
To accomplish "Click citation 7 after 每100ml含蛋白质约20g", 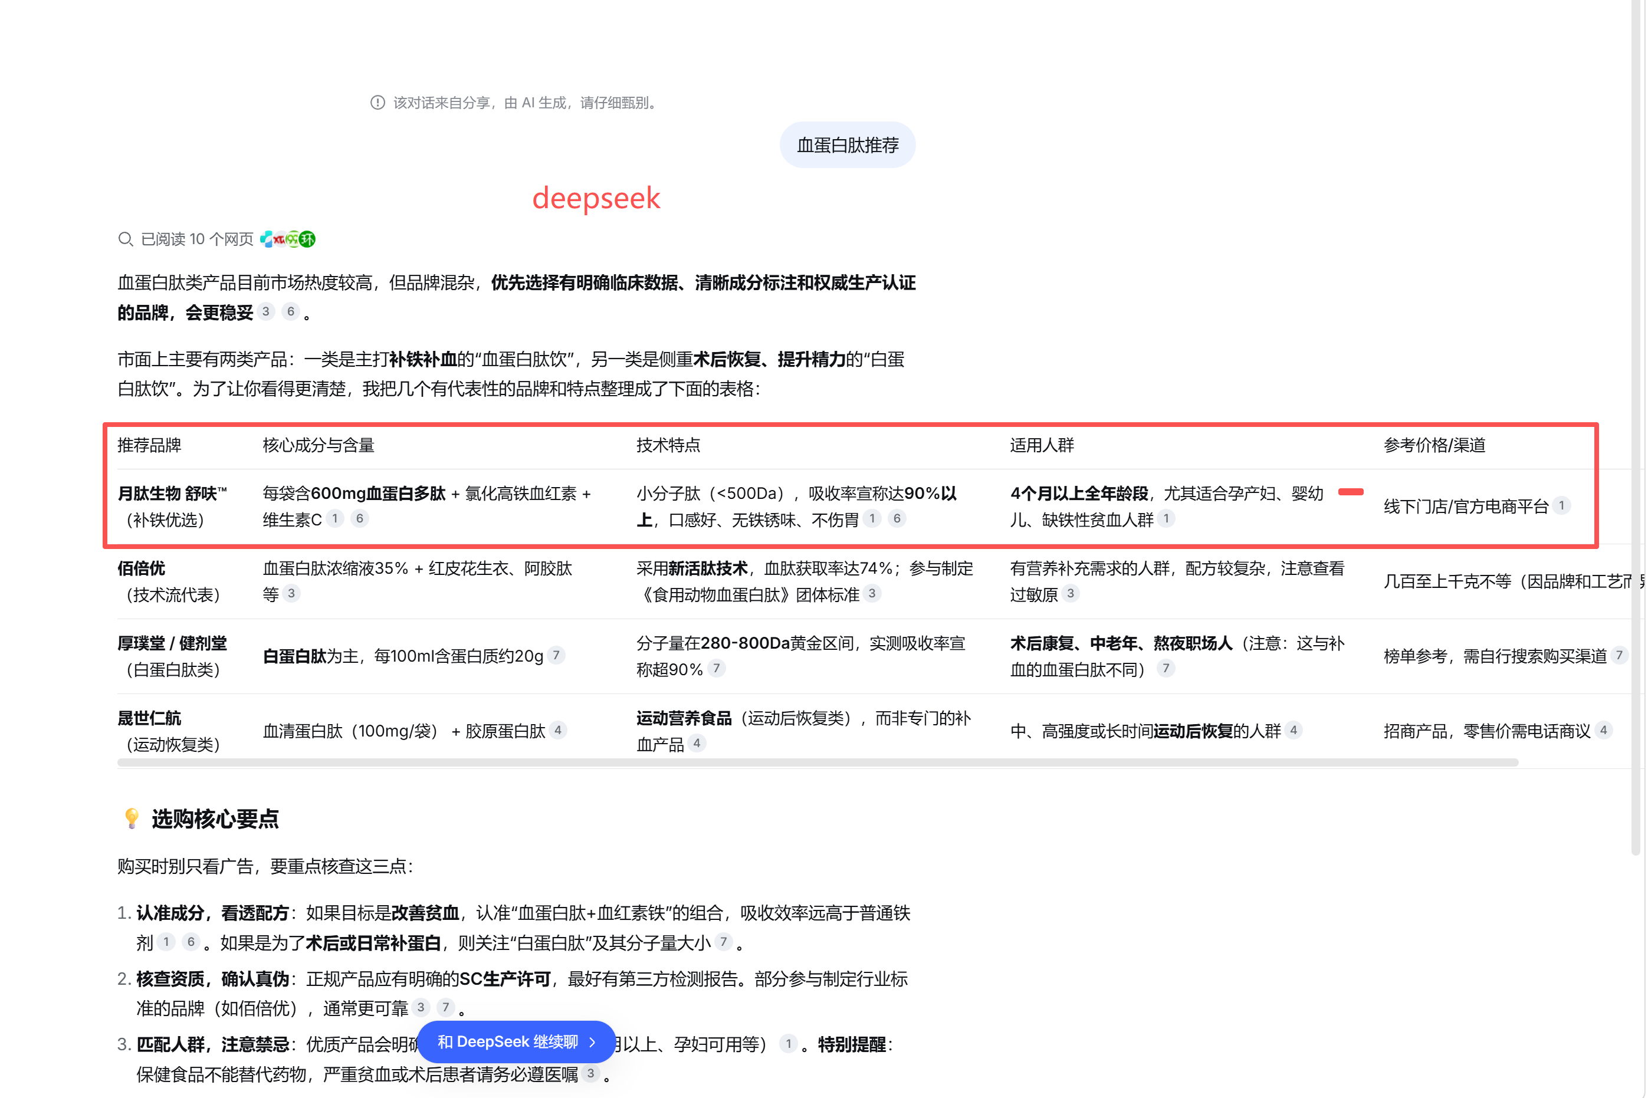I will (x=556, y=656).
